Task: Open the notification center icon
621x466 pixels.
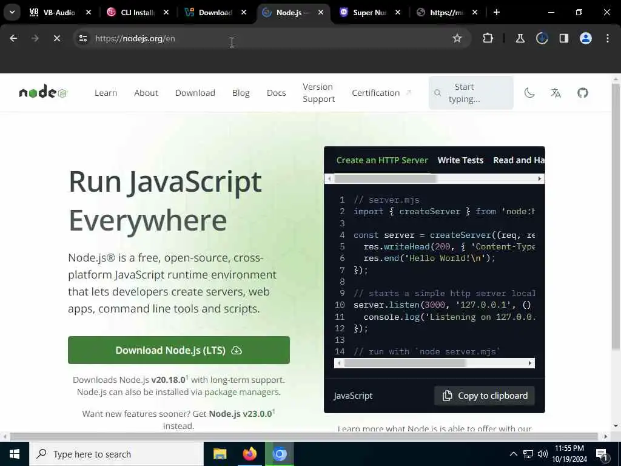Action: point(602,454)
